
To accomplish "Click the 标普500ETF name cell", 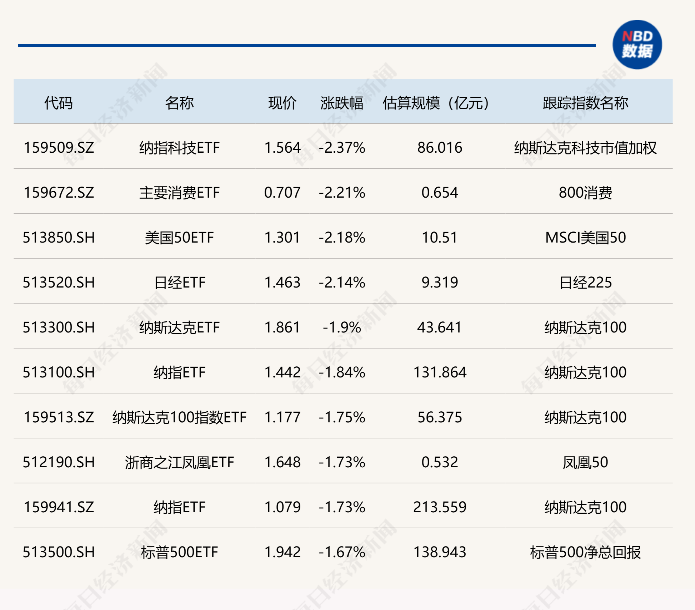I will pyautogui.click(x=179, y=552).
